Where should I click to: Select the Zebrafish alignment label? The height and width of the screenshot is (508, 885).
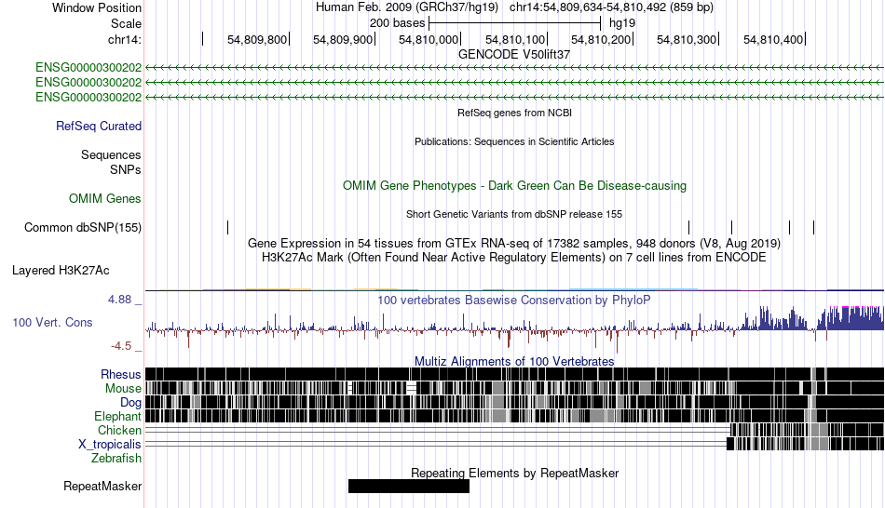click(x=116, y=459)
